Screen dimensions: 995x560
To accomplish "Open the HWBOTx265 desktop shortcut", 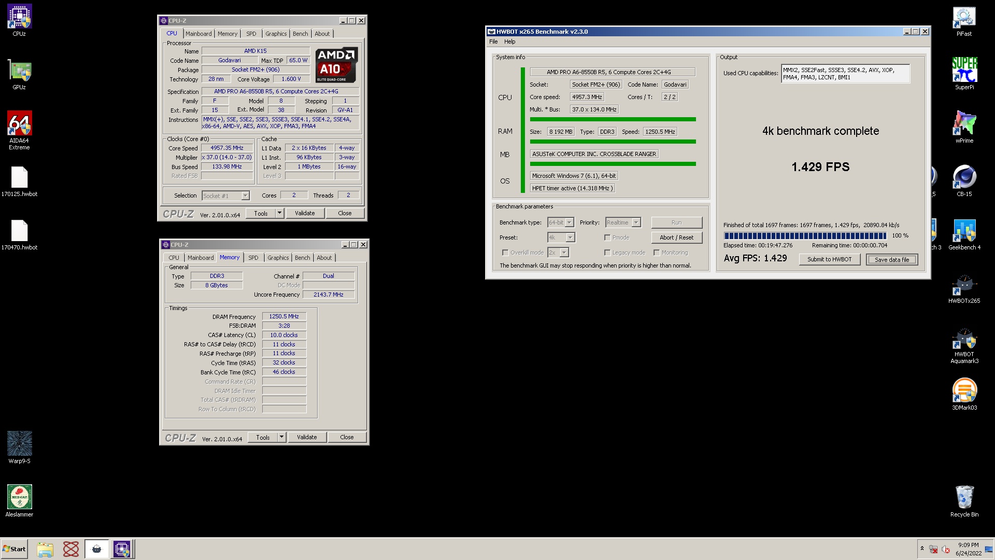I will click(x=964, y=288).
